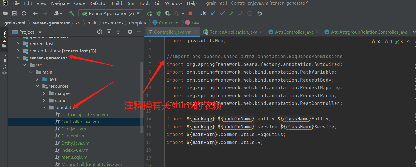Click the Git rollback undo arrow icon
416x167 pixels.
259,13
